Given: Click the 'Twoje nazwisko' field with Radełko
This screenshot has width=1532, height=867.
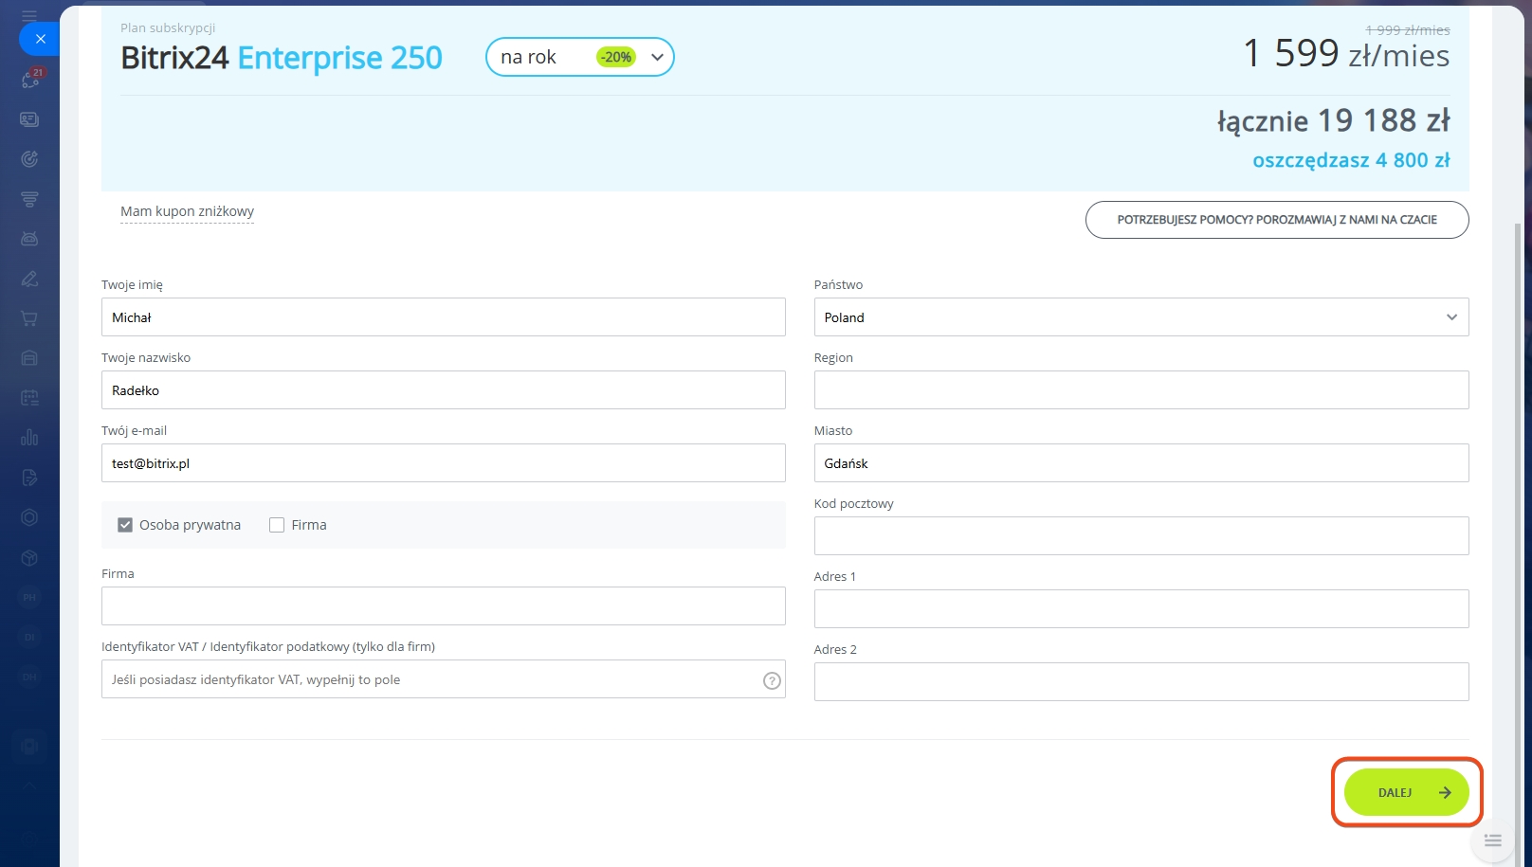Looking at the screenshot, I should 444,390.
